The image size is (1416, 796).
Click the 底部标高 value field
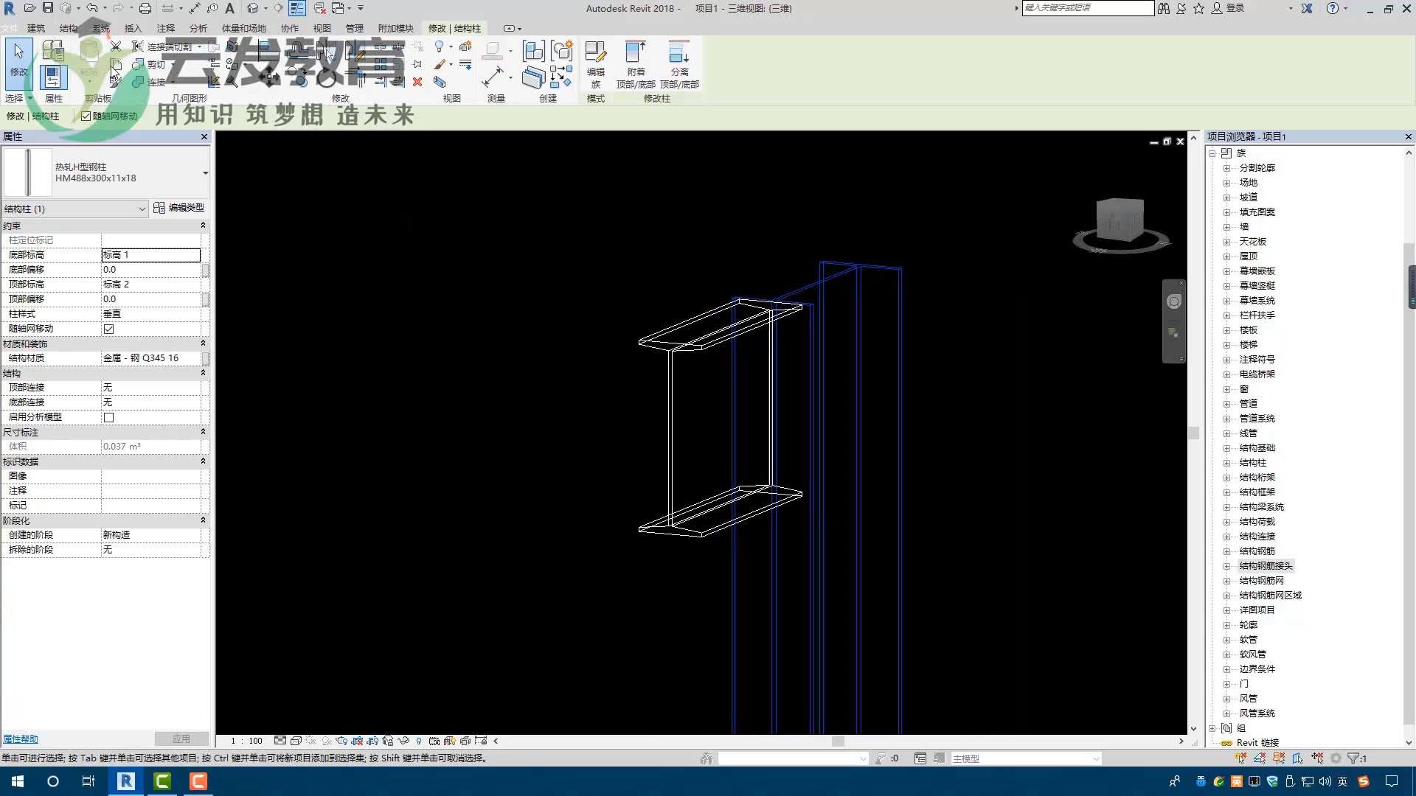point(150,255)
